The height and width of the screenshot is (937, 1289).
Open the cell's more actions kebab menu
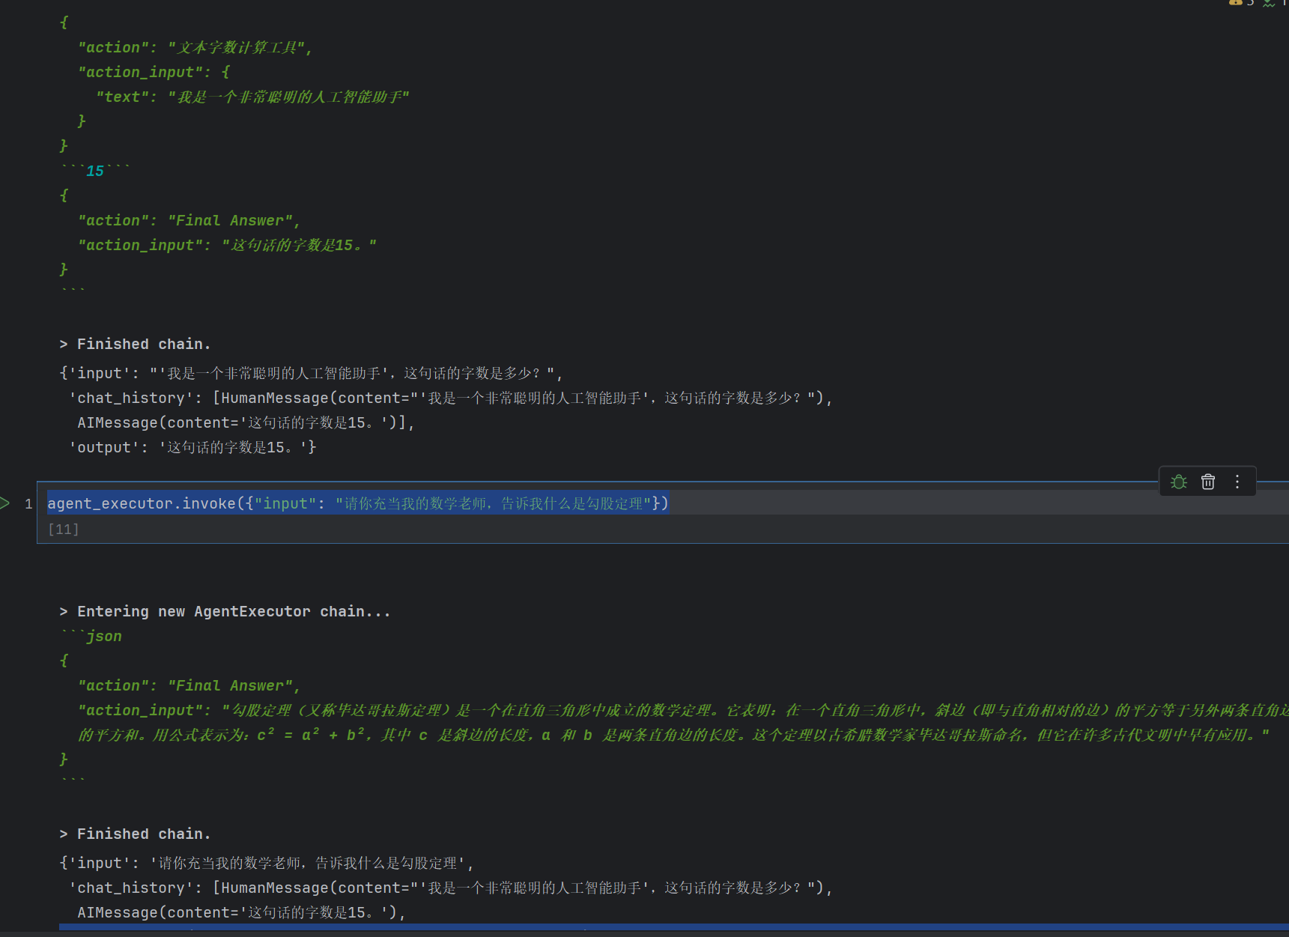click(x=1237, y=482)
